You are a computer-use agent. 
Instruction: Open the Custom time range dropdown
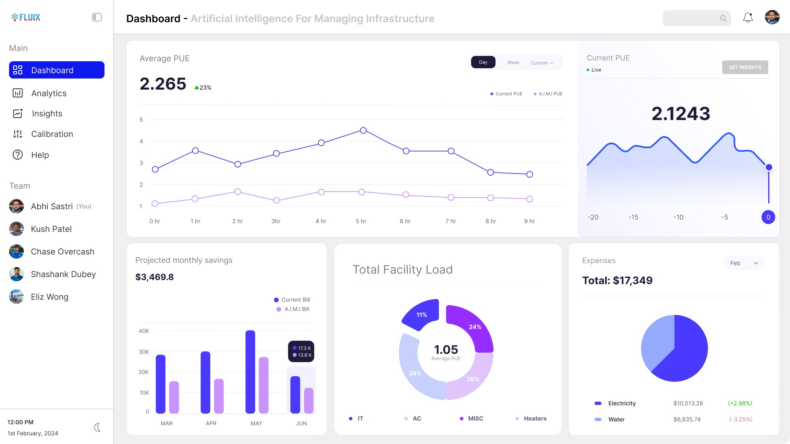click(x=541, y=62)
